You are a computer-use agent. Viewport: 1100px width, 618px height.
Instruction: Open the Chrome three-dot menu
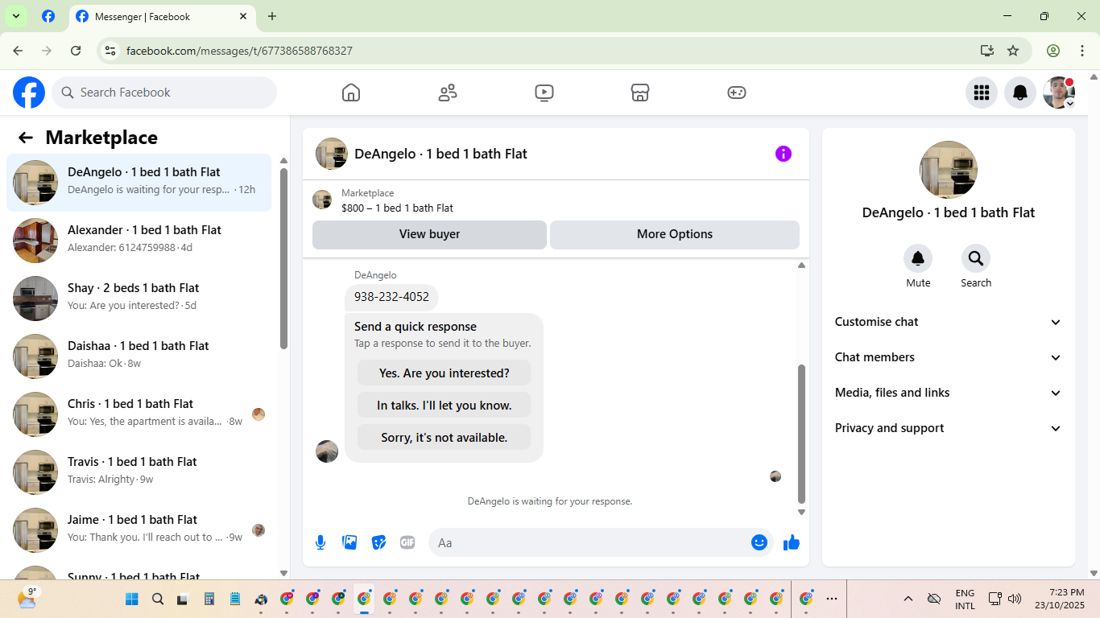(1082, 51)
